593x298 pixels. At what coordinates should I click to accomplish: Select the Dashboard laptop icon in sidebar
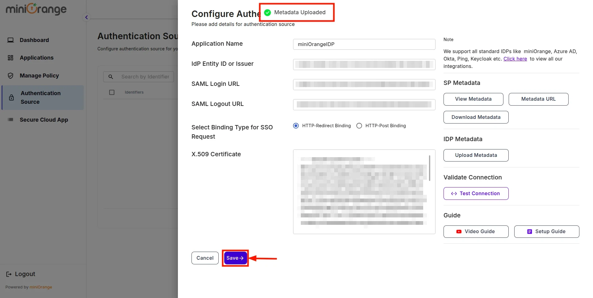(x=11, y=40)
